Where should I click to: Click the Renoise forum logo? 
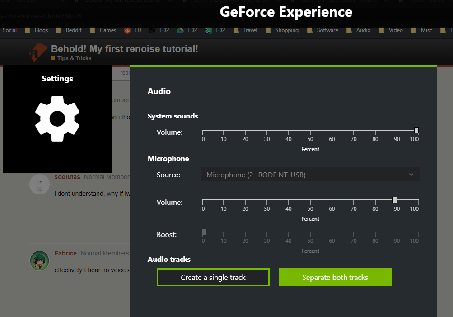click(38, 52)
